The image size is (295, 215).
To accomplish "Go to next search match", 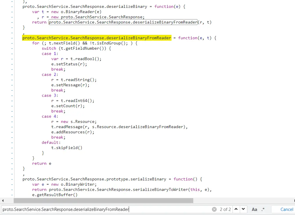I will click(x=243, y=209).
